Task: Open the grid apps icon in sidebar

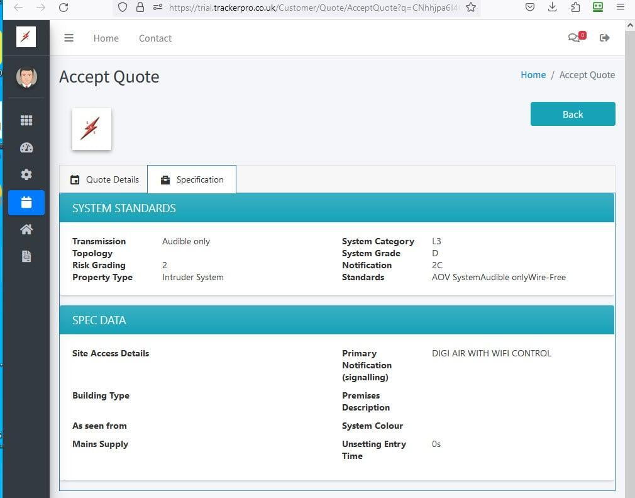Action: click(x=26, y=120)
